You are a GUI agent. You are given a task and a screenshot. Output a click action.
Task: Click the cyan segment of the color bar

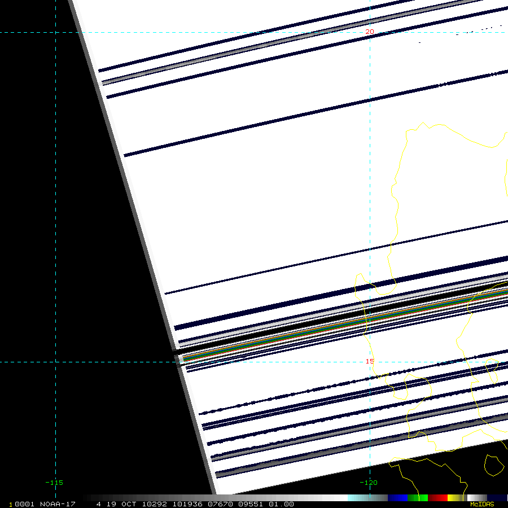pos(367,498)
